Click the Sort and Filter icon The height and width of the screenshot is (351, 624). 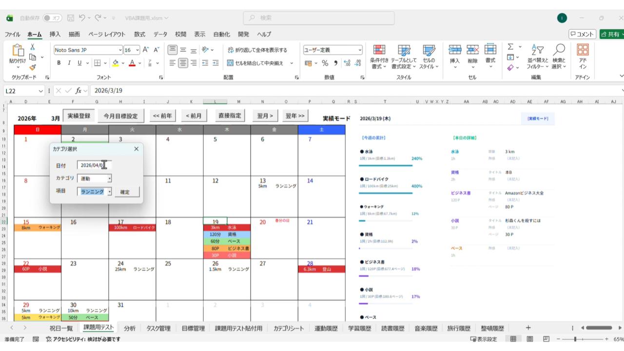click(537, 57)
